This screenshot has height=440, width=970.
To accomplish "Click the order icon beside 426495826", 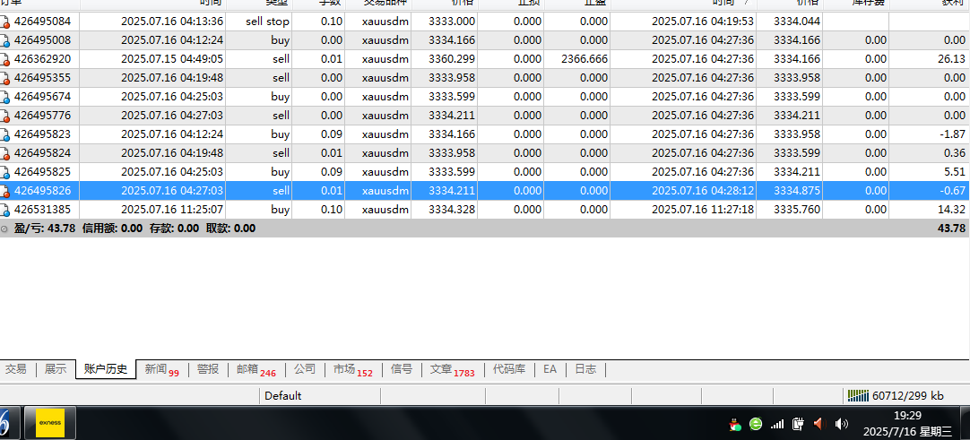I will coord(5,191).
